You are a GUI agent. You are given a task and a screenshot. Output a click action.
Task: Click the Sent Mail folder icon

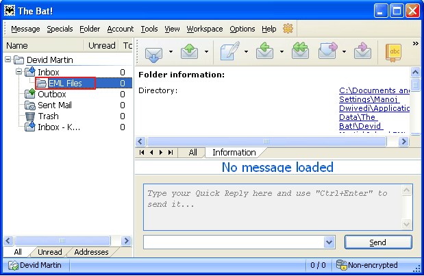[x=29, y=105]
